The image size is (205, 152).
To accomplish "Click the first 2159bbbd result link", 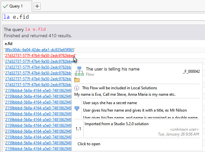I will click(x=38, y=91).
